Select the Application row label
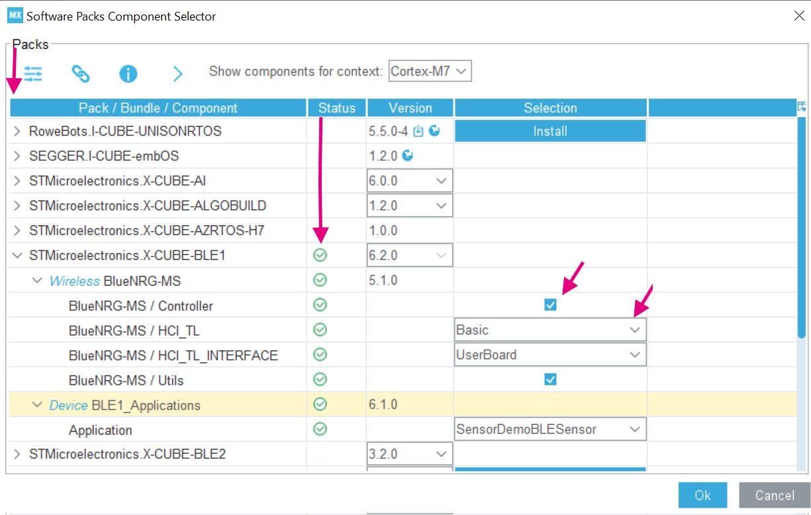The width and height of the screenshot is (811, 515). (100, 430)
